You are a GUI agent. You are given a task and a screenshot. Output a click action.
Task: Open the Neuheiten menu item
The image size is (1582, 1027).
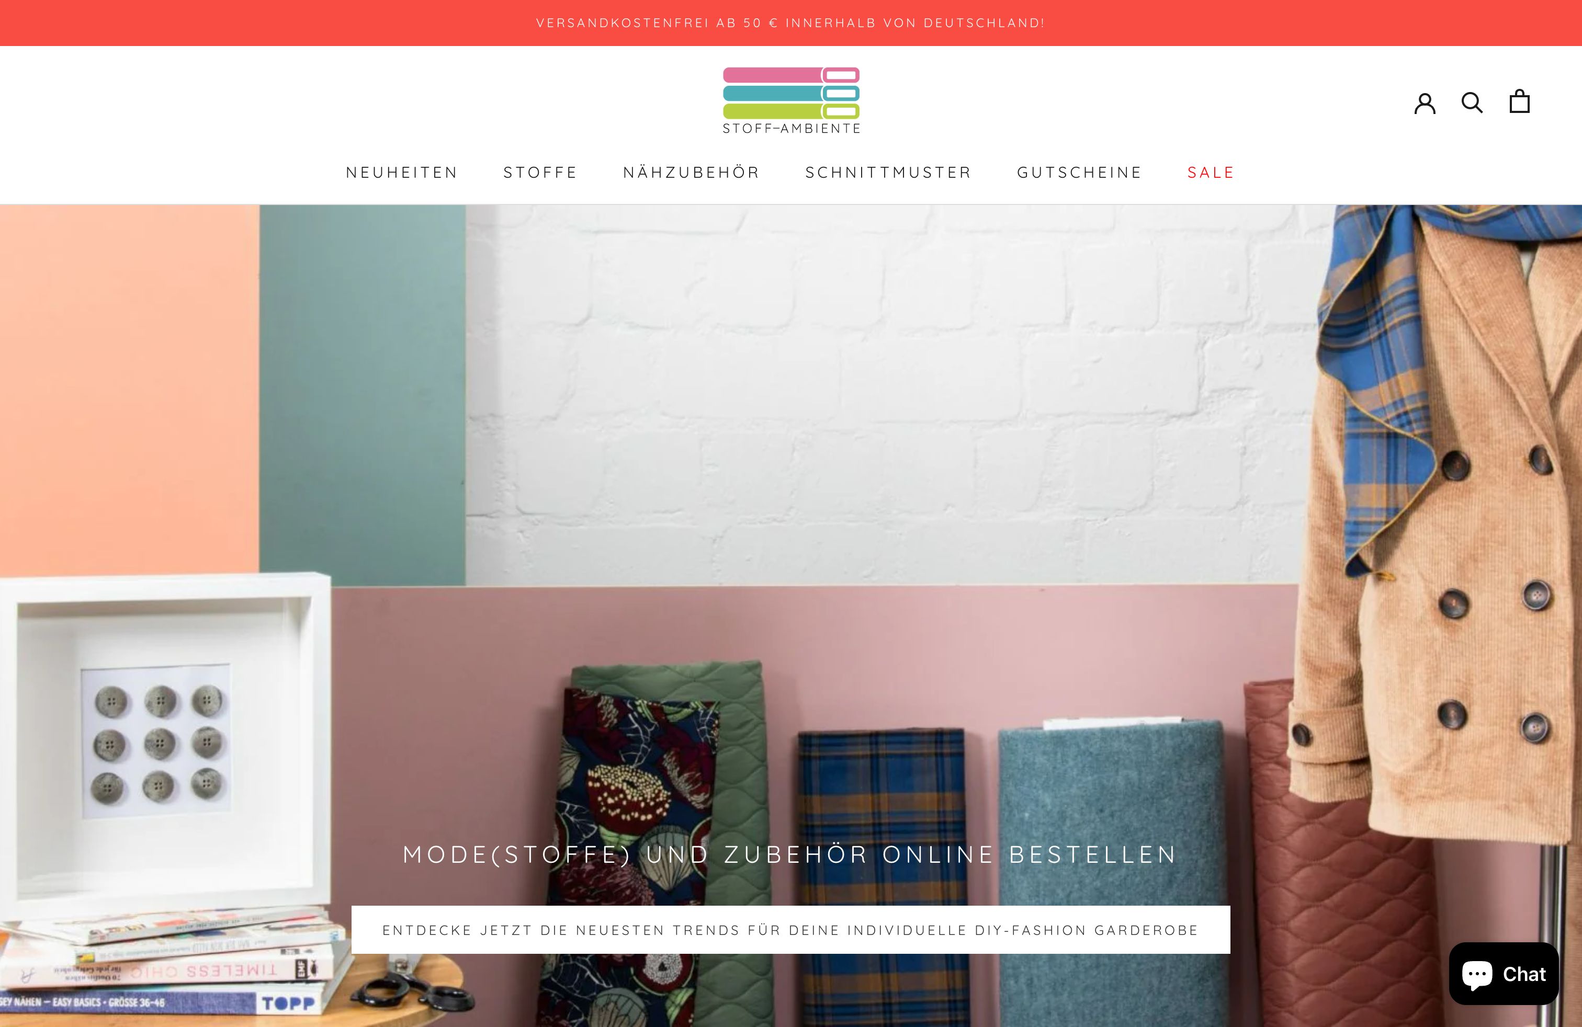coord(402,173)
